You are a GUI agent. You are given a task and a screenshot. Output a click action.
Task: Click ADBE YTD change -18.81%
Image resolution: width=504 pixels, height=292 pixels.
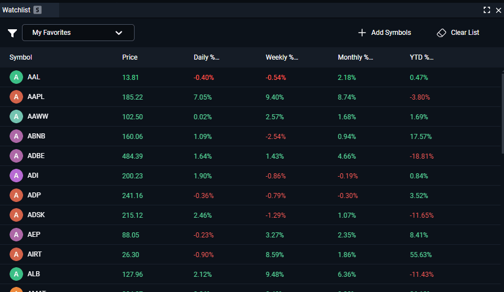pyautogui.click(x=422, y=156)
